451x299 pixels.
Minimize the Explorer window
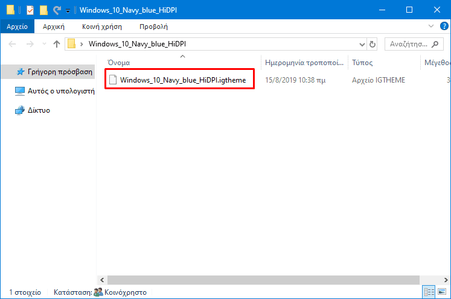pos(382,10)
